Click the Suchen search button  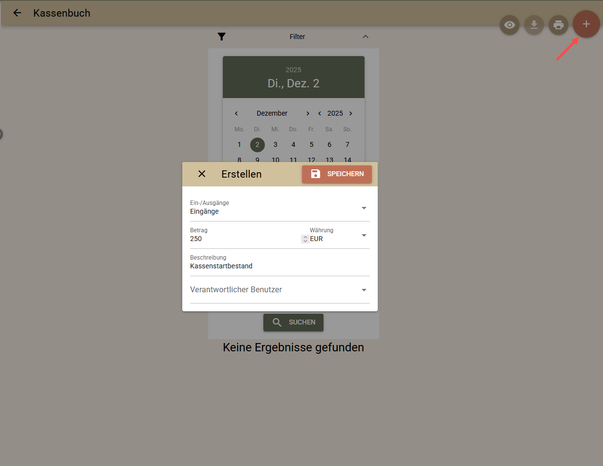coord(293,323)
